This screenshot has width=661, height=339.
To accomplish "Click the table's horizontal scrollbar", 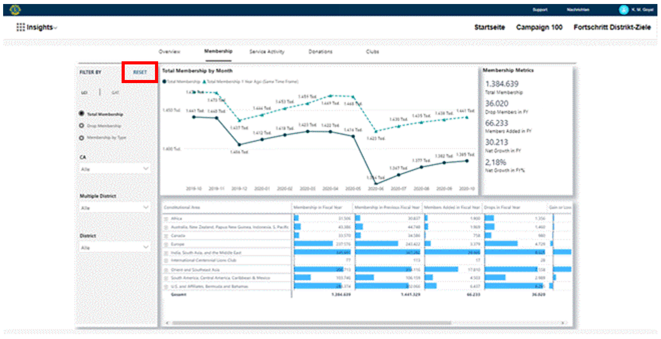I will click(312, 323).
